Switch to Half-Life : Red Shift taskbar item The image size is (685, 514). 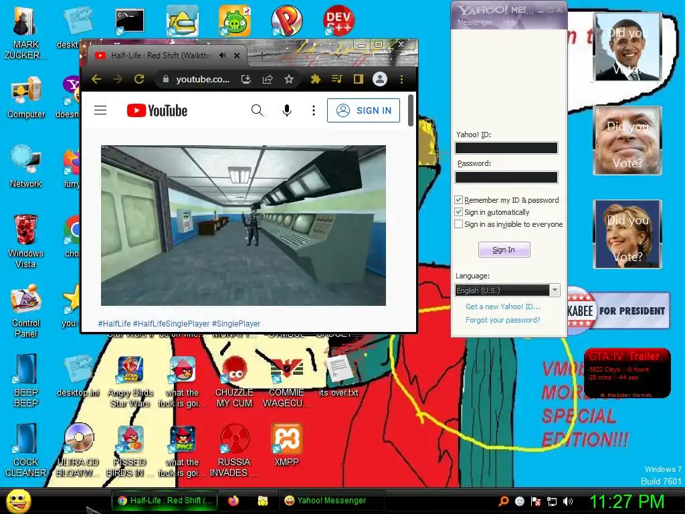tap(165, 501)
